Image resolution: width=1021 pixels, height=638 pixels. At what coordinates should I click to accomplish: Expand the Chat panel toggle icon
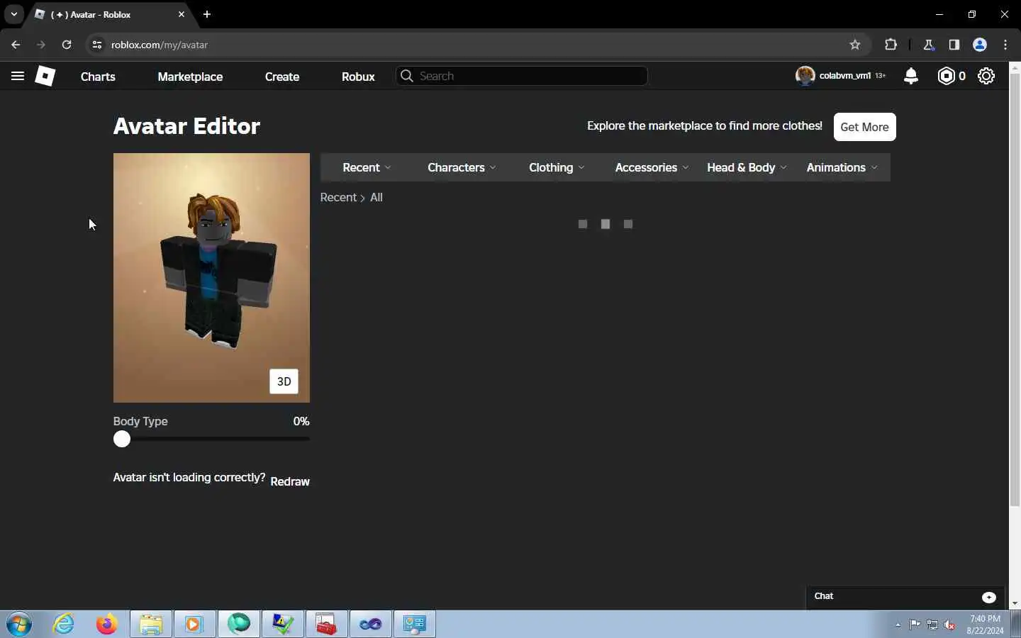click(989, 597)
